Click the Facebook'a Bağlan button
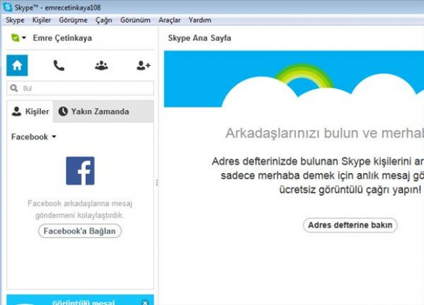This screenshot has width=424, height=305. coord(80,231)
